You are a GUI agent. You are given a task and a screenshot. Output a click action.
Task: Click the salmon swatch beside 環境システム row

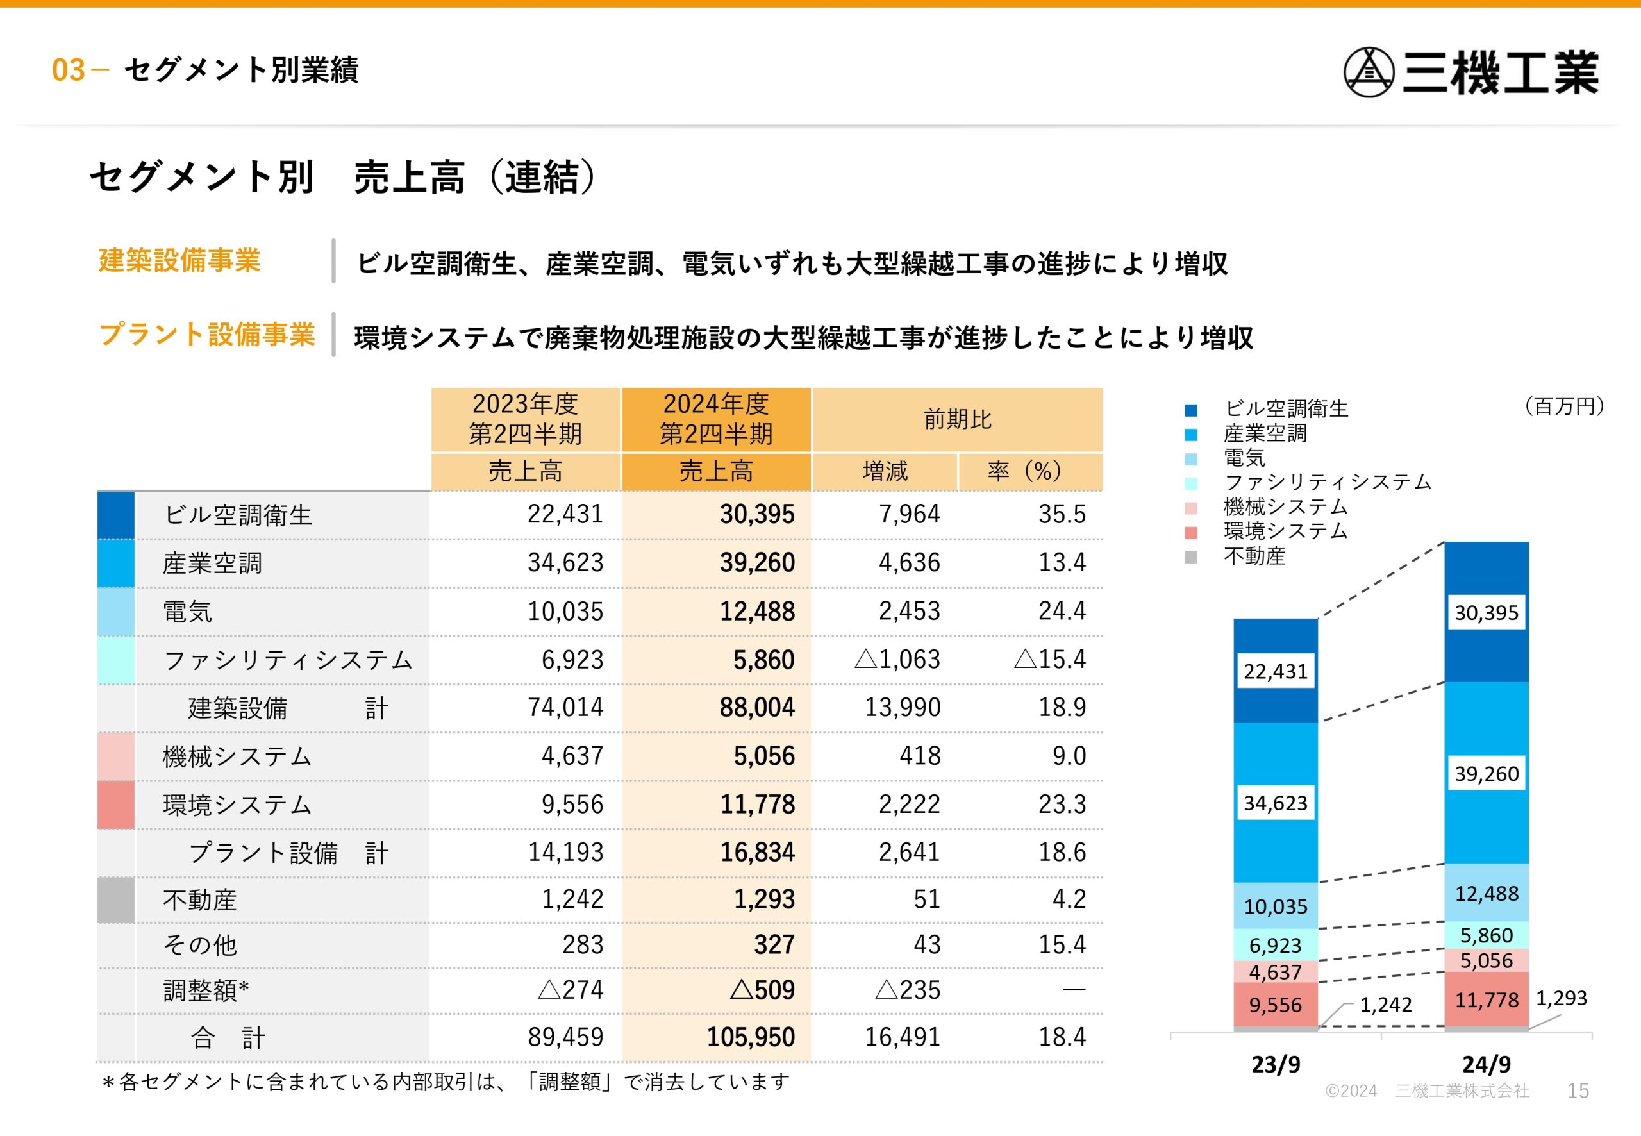115,805
